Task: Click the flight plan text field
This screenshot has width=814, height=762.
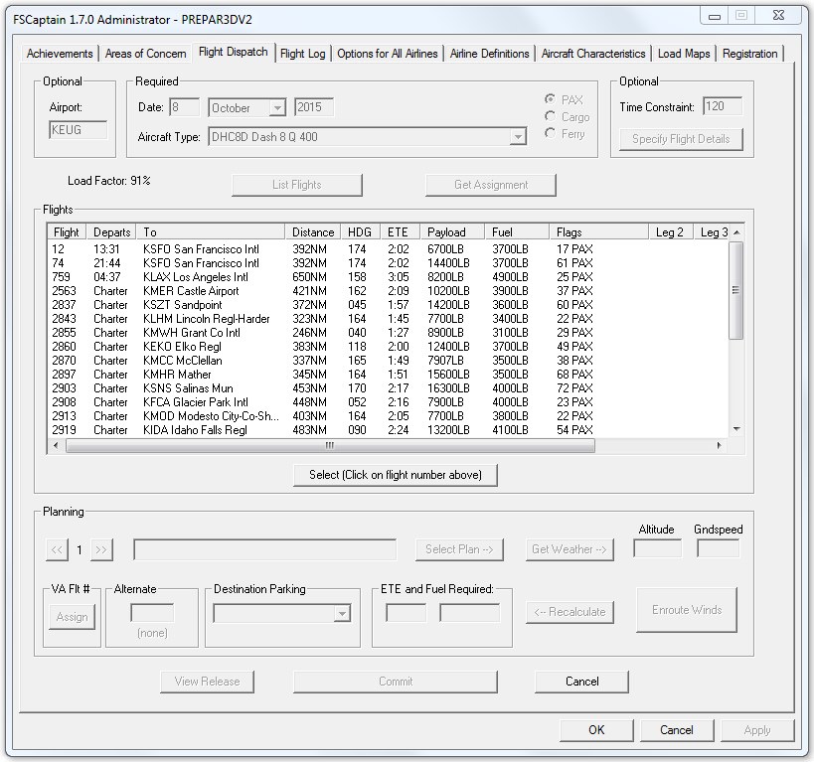Action: tap(264, 549)
